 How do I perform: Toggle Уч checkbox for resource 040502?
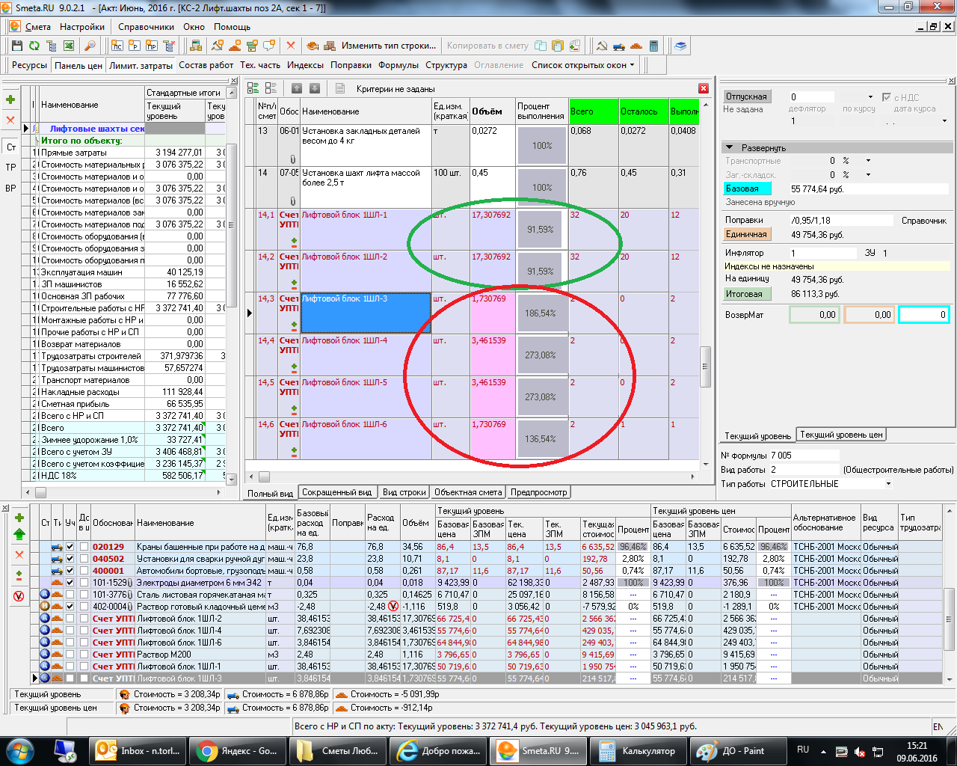[x=70, y=559]
